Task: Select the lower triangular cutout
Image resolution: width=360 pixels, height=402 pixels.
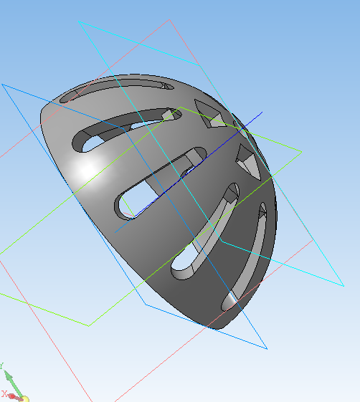Action: tap(248, 161)
